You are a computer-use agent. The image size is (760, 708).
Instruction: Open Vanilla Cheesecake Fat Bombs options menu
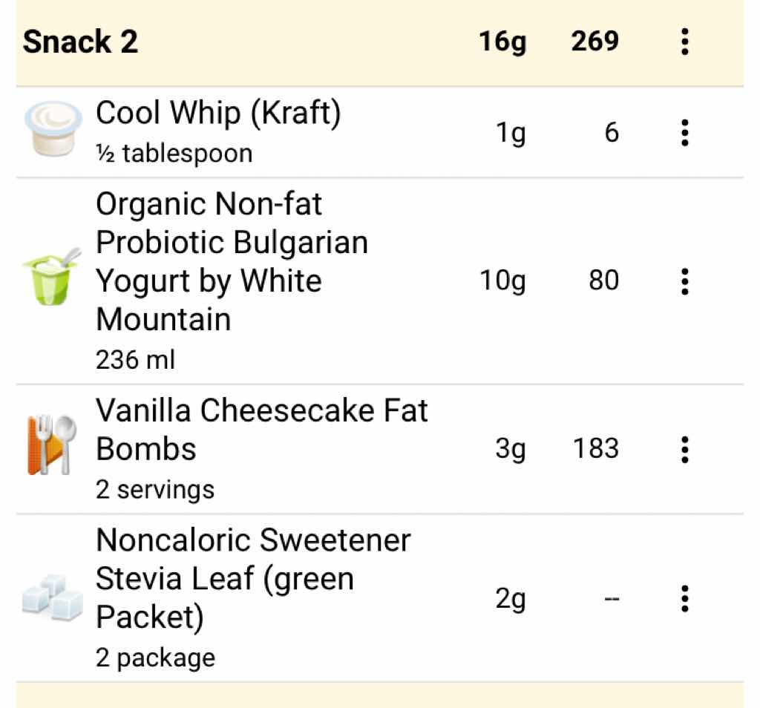coord(684,449)
